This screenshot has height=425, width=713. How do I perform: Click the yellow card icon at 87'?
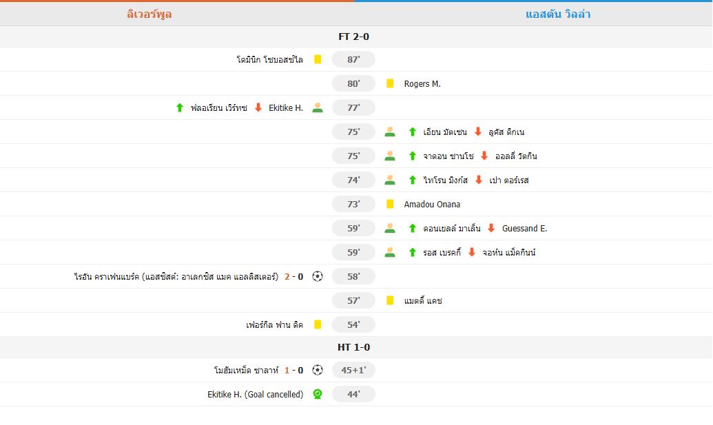(318, 59)
